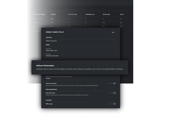The height and width of the screenshot is (115, 173).
Task: Click the Details section heading
Action: point(48,45)
